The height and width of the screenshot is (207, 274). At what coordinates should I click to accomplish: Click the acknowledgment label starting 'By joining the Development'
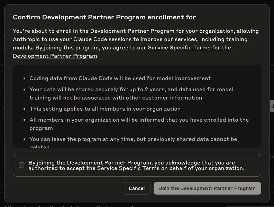click(x=136, y=165)
